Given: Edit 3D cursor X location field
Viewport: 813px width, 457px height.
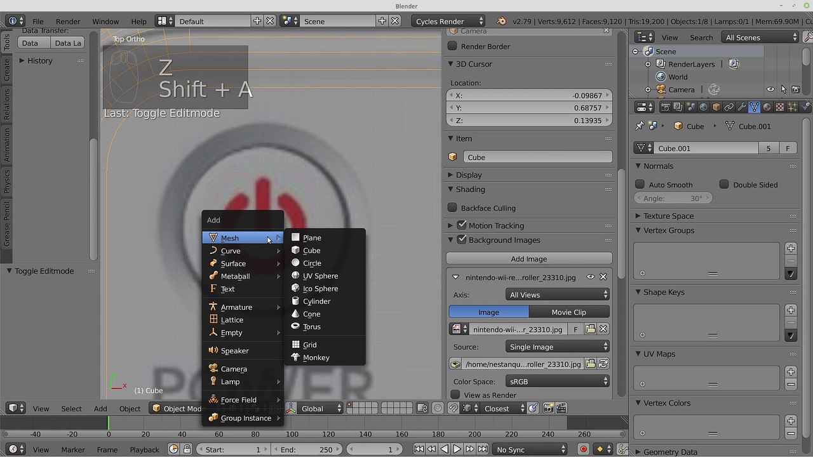Looking at the screenshot, I should (x=529, y=95).
